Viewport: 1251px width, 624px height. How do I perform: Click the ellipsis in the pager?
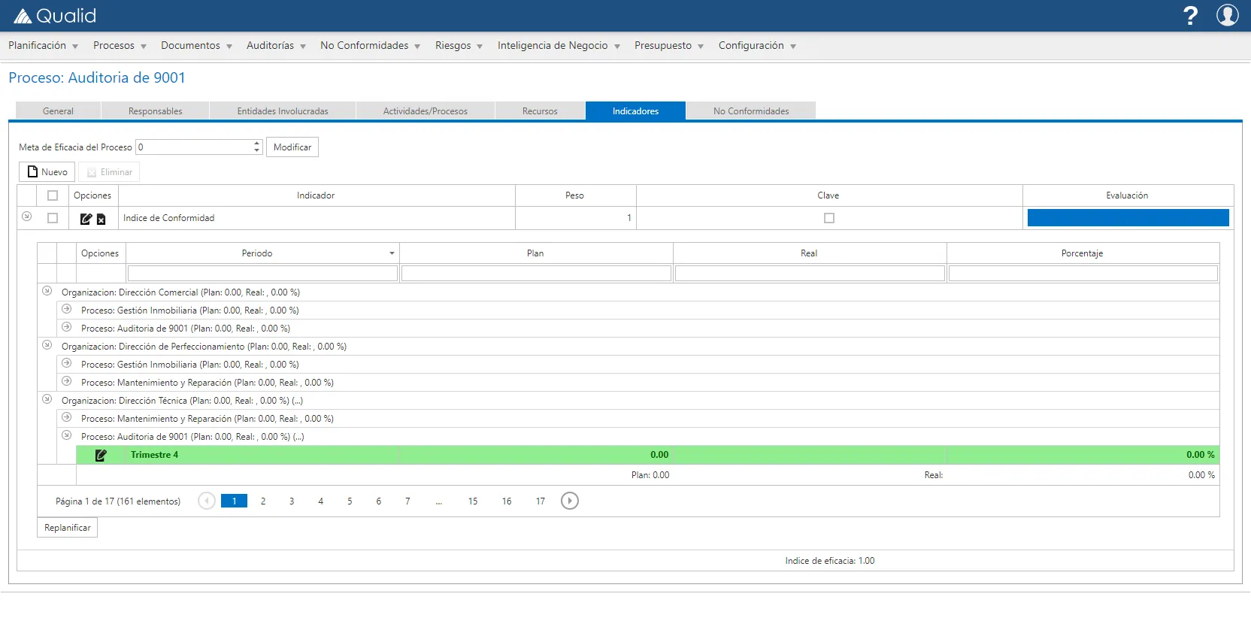tap(439, 501)
